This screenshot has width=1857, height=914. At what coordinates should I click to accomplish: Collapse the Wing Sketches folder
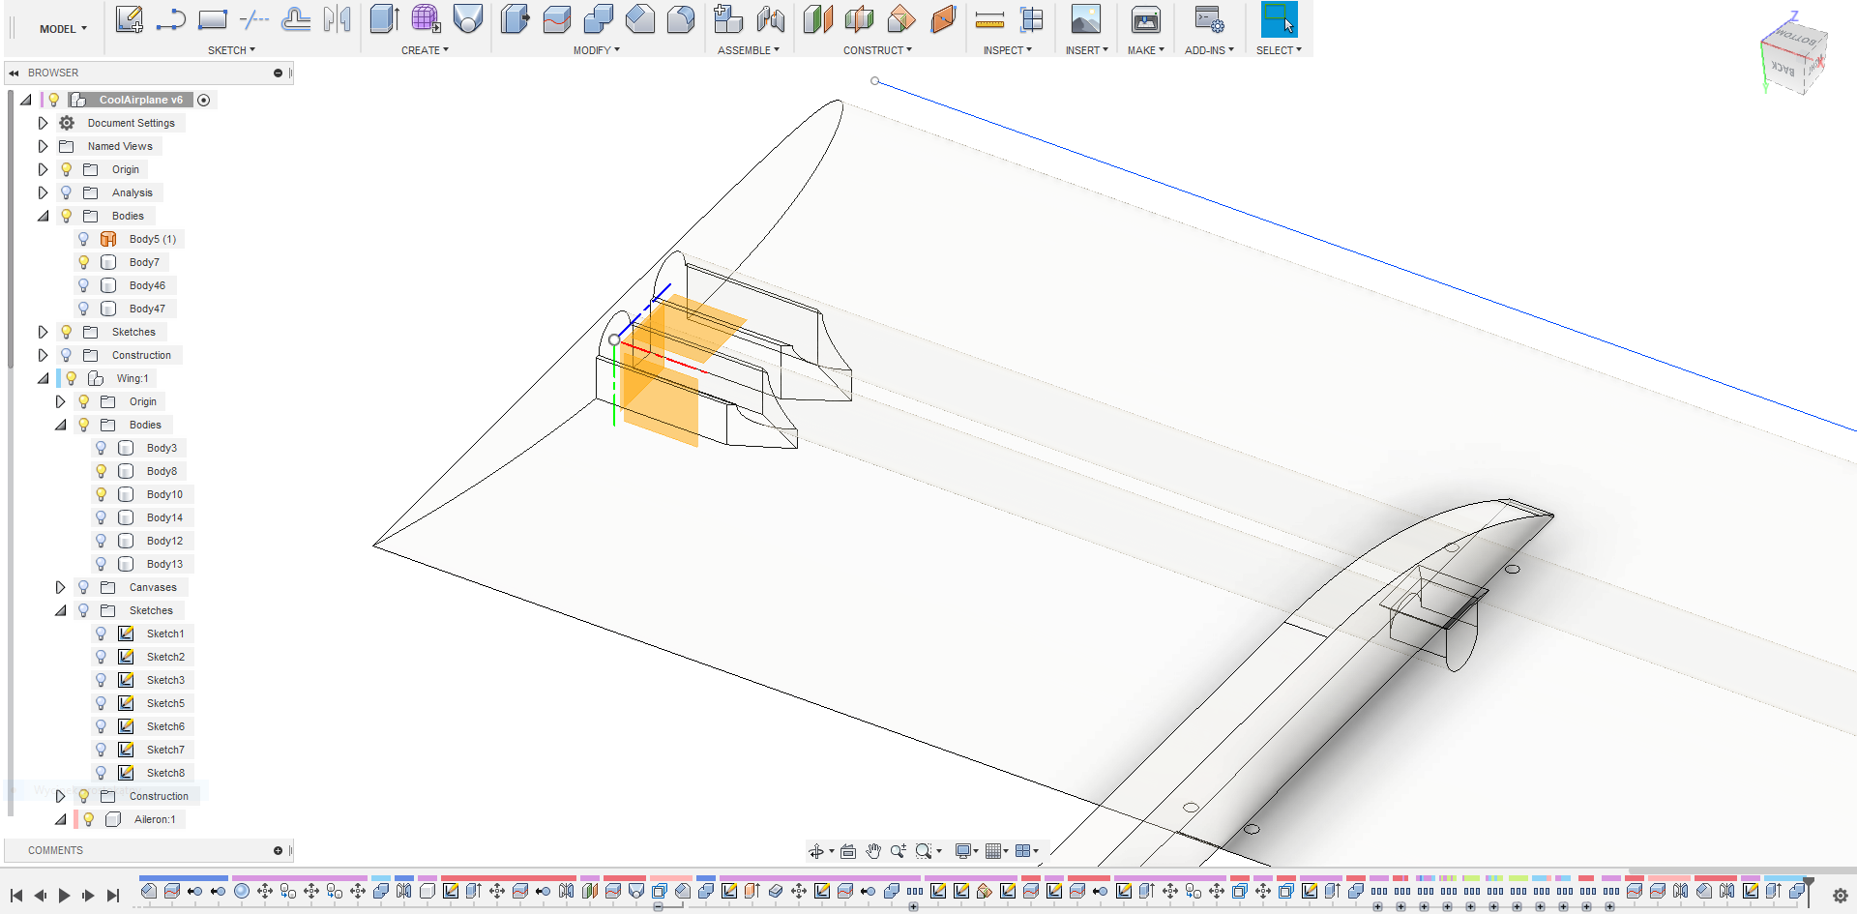(60, 610)
